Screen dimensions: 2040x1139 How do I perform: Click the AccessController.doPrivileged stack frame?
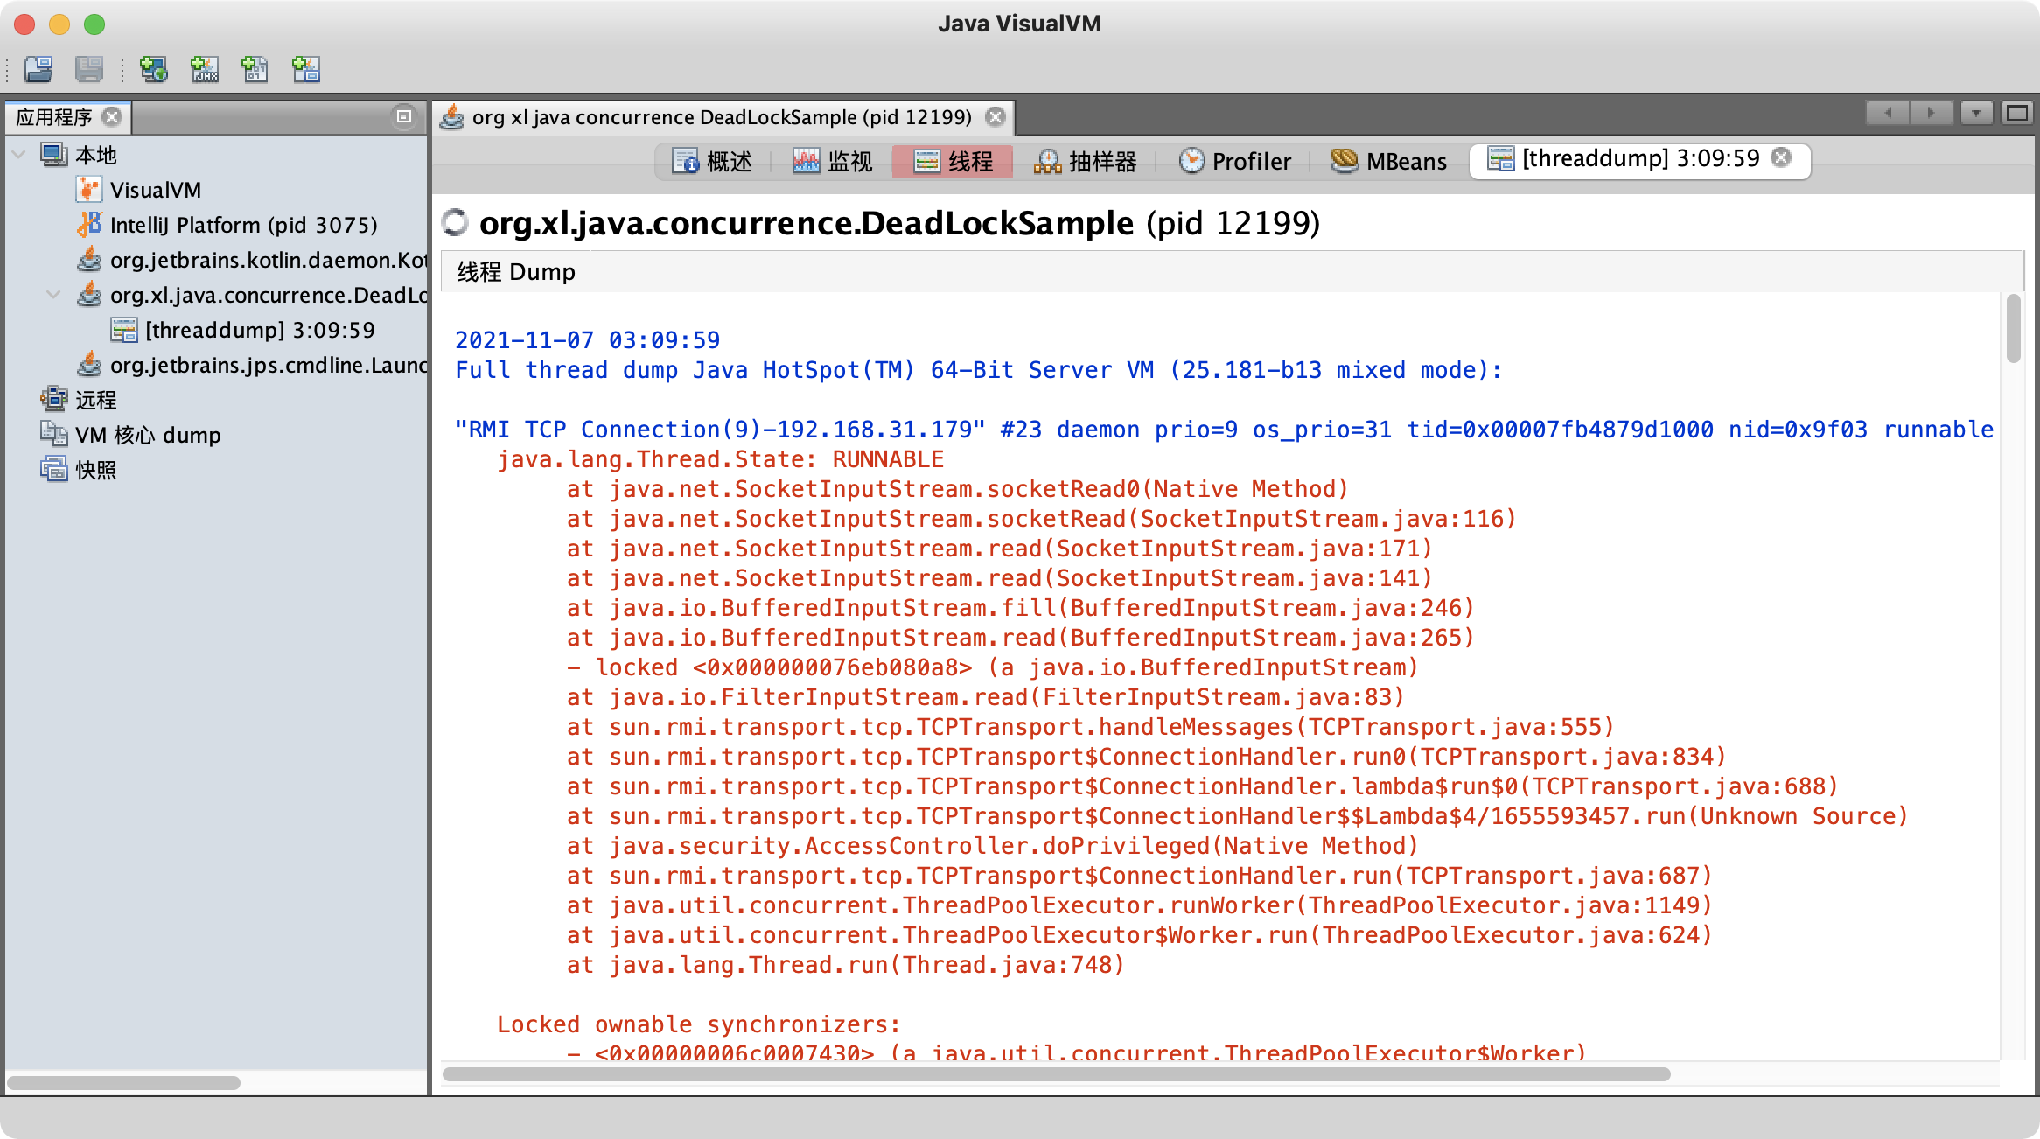click(992, 846)
